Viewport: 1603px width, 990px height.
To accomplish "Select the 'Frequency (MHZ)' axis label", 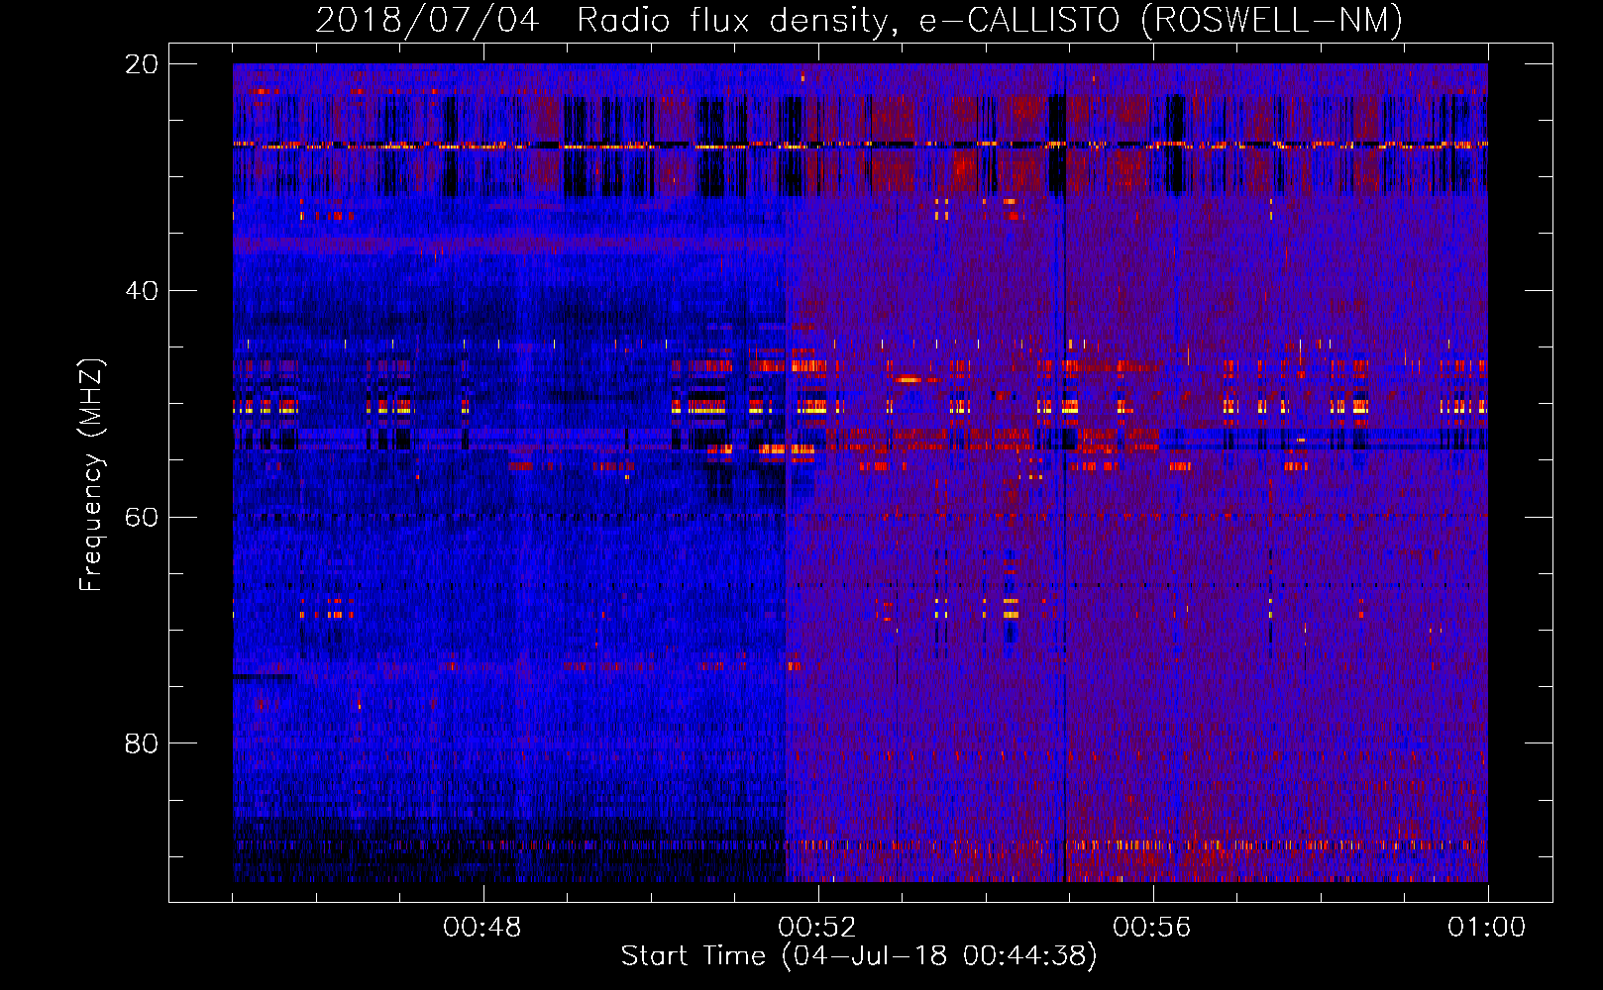I will point(90,475).
